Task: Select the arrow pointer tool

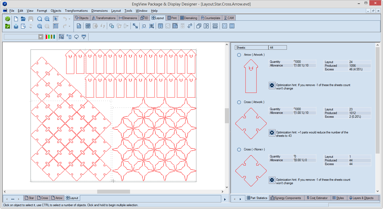Action: pos(56,19)
